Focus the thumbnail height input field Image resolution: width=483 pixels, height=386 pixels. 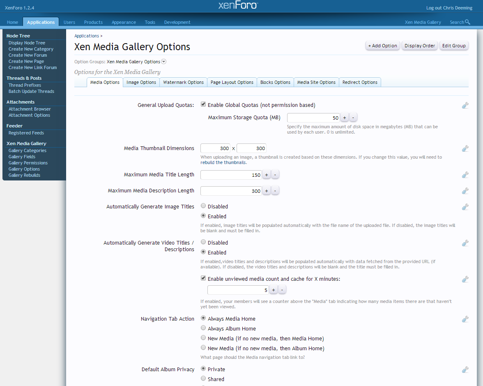click(x=251, y=148)
